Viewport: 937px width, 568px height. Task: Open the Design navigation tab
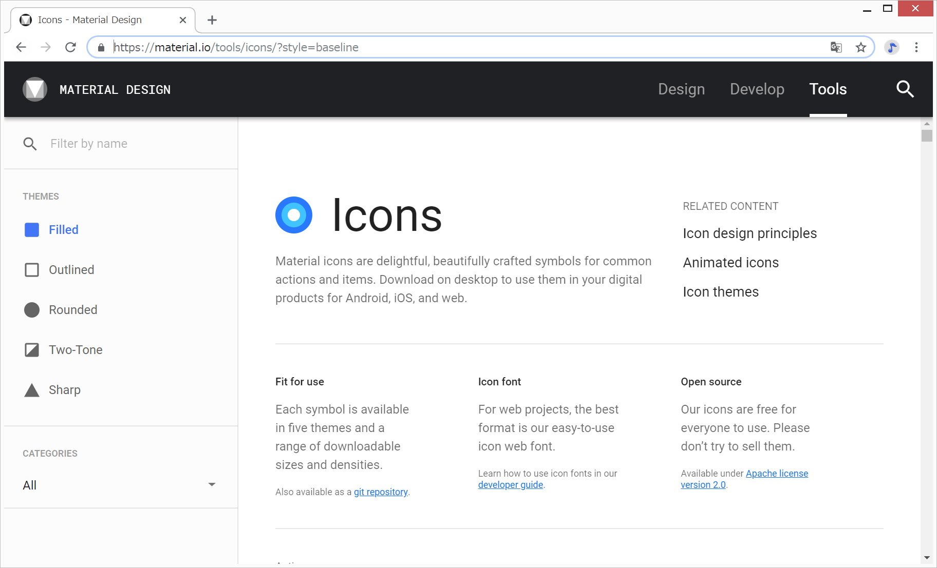point(681,89)
